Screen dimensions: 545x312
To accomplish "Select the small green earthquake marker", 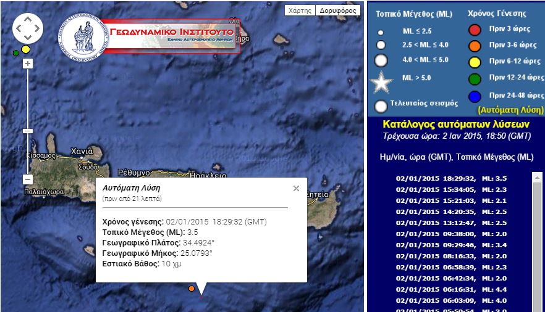I will coord(15,53).
